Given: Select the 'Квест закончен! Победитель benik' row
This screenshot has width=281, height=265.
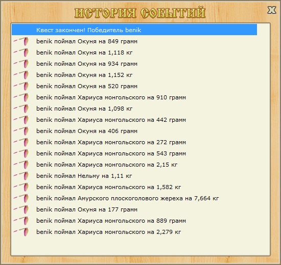Looking at the screenshot, I should tap(134, 30).
